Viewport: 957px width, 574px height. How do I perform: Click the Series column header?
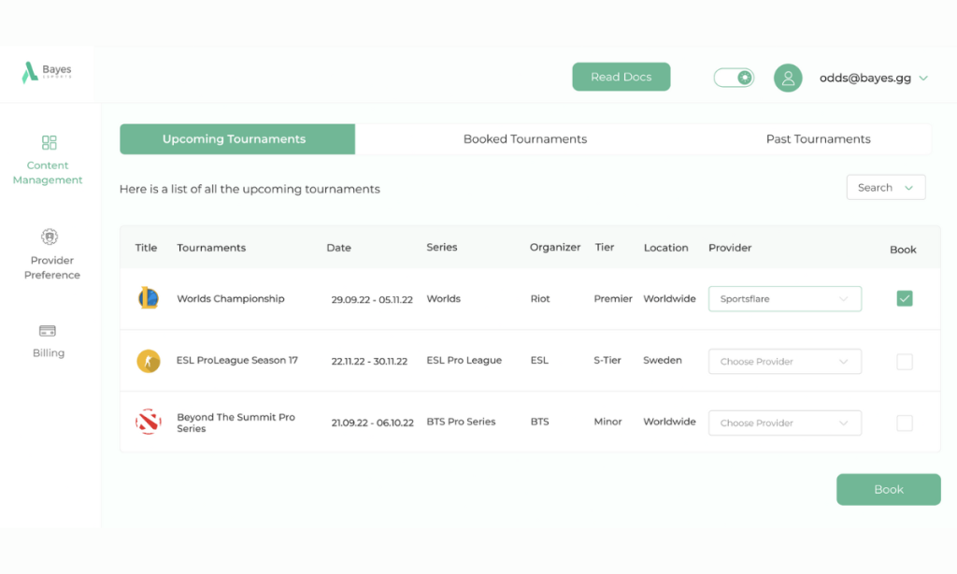(442, 248)
